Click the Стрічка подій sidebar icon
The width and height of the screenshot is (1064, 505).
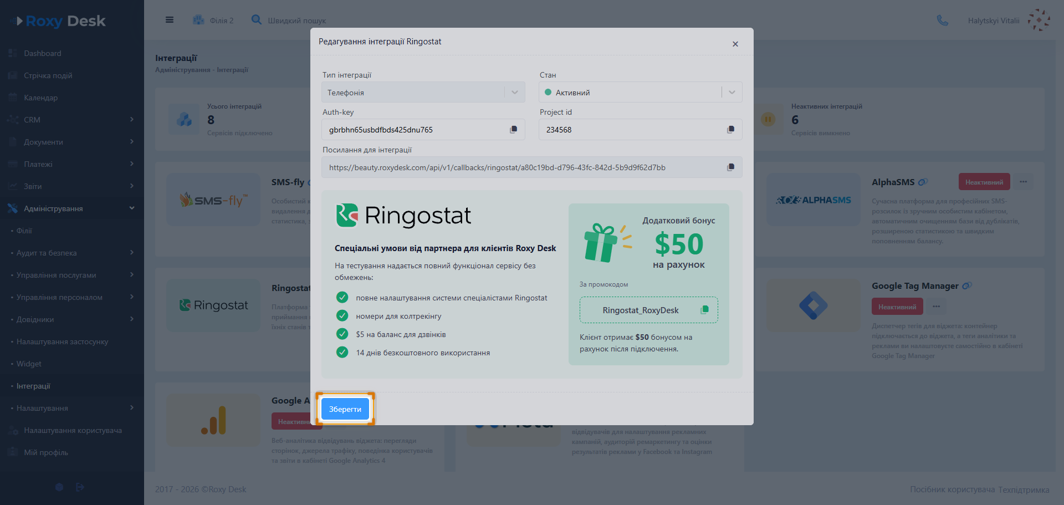point(13,75)
